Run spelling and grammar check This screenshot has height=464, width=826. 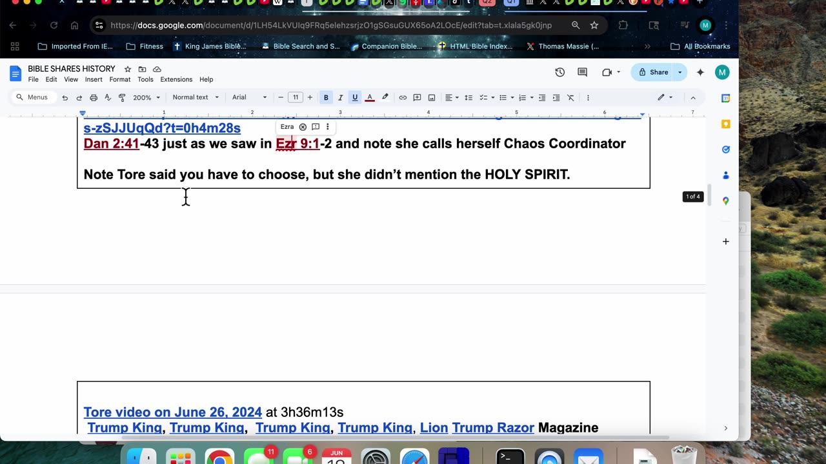[x=108, y=97]
